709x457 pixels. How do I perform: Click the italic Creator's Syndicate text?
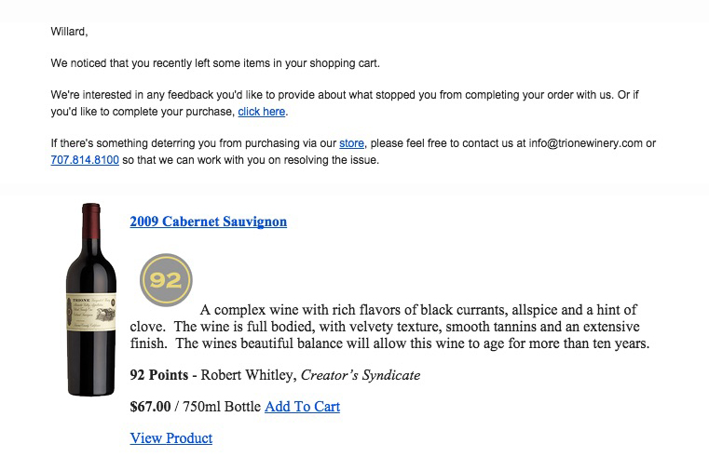tap(361, 375)
